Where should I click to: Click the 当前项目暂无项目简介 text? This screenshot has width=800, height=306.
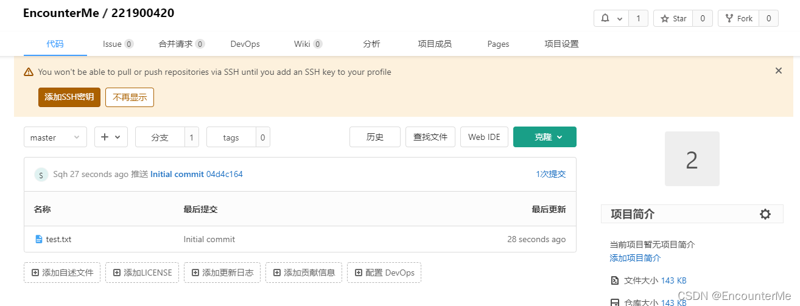tap(653, 245)
